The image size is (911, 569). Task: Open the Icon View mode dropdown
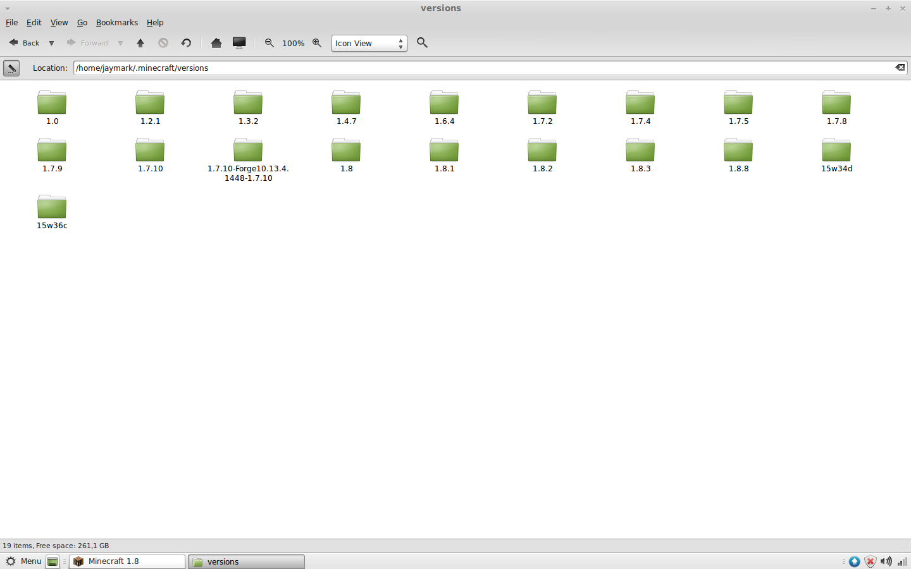point(369,43)
